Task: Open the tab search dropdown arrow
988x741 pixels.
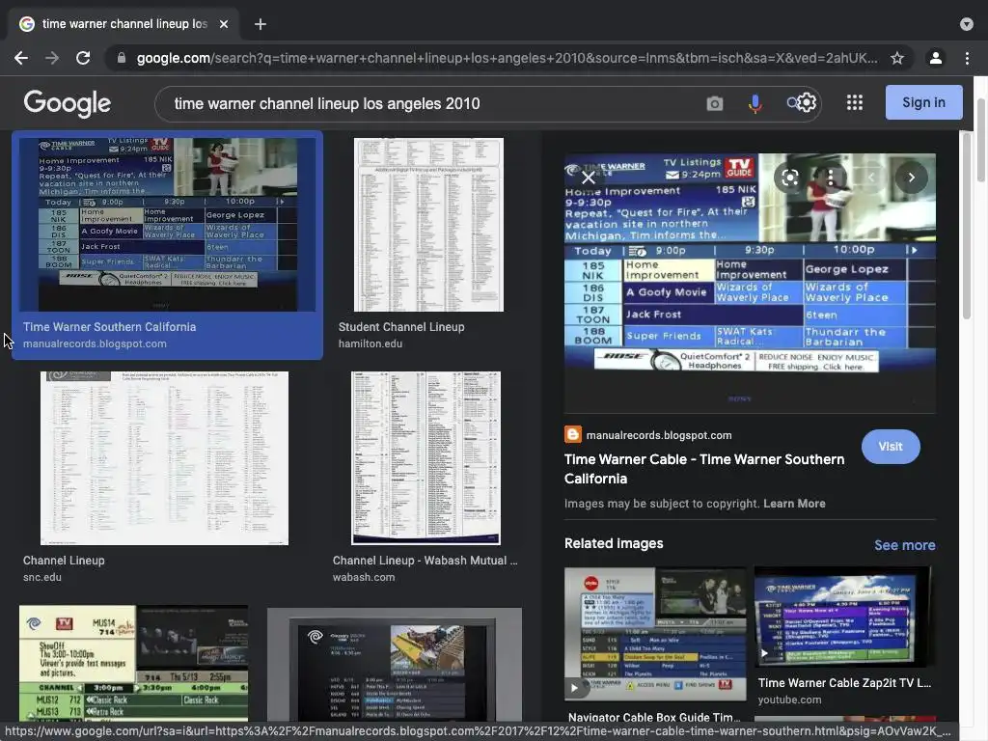Action: click(x=967, y=24)
